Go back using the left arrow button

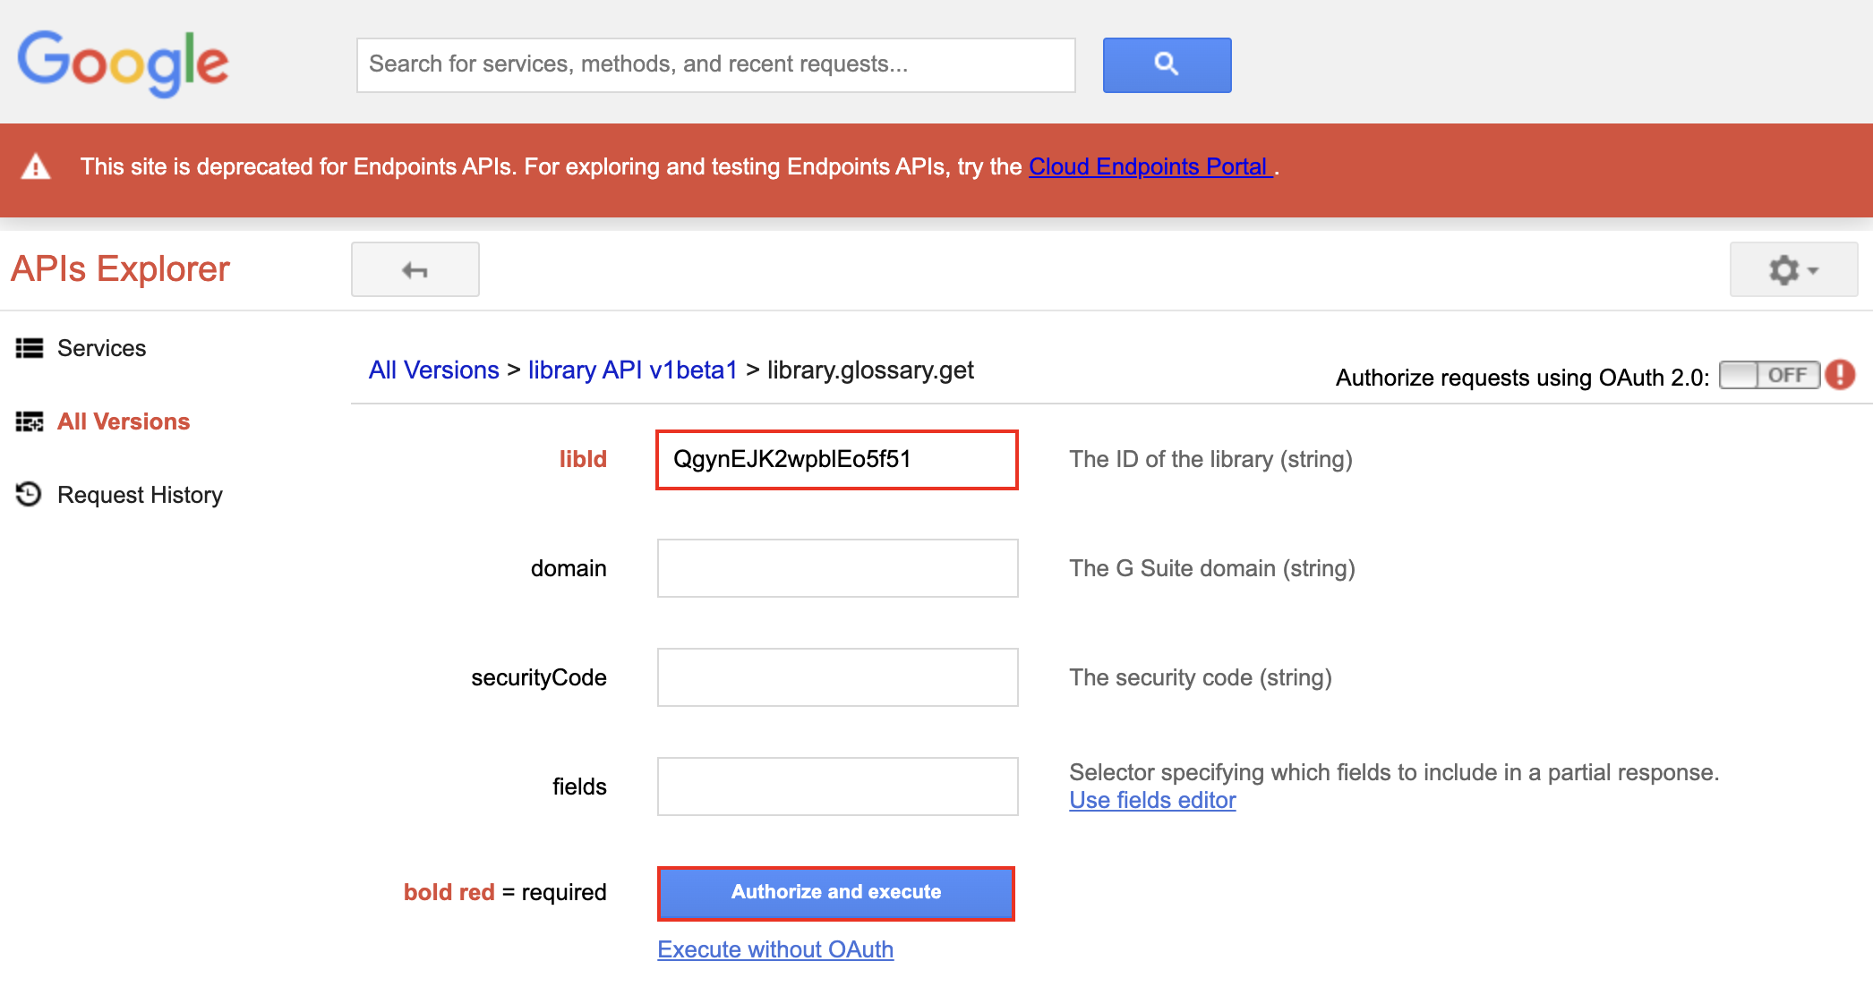(x=415, y=269)
